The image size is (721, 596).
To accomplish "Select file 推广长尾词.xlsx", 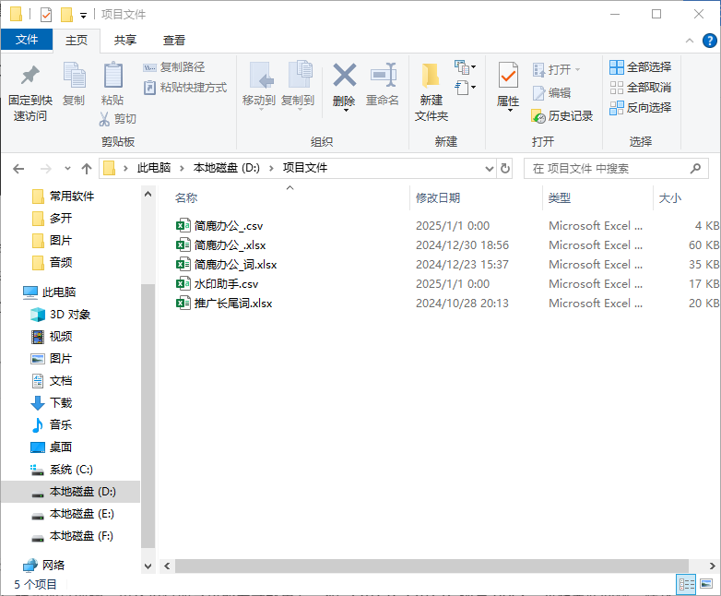I will pyautogui.click(x=223, y=304).
